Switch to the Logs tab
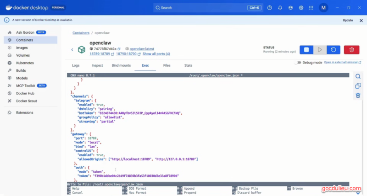The image size is (367, 196). pyautogui.click(x=76, y=65)
